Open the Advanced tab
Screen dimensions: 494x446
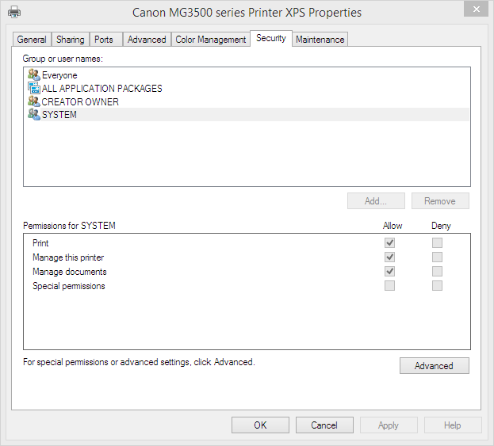(x=147, y=40)
